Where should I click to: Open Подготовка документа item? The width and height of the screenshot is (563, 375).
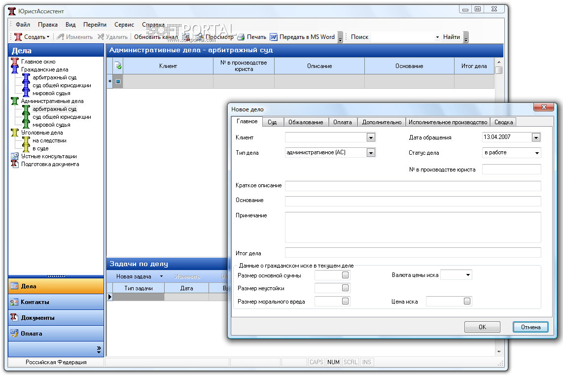pyautogui.click(x=49, y=164)
